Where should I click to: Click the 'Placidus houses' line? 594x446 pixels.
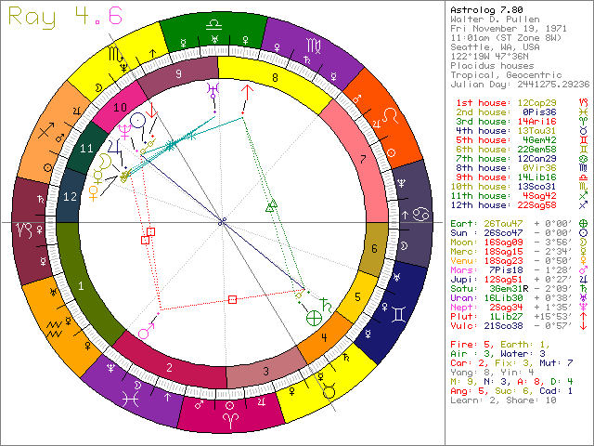tap(492, 66)
